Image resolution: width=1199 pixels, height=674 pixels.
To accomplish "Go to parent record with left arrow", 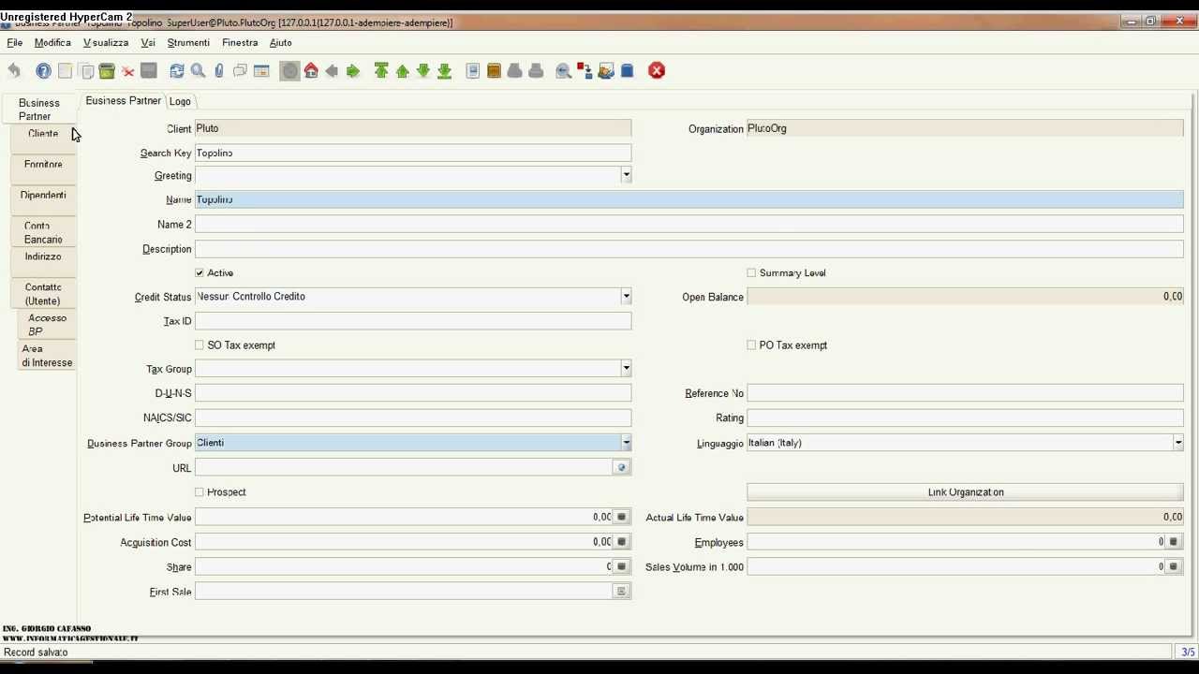I will (332, 71).
